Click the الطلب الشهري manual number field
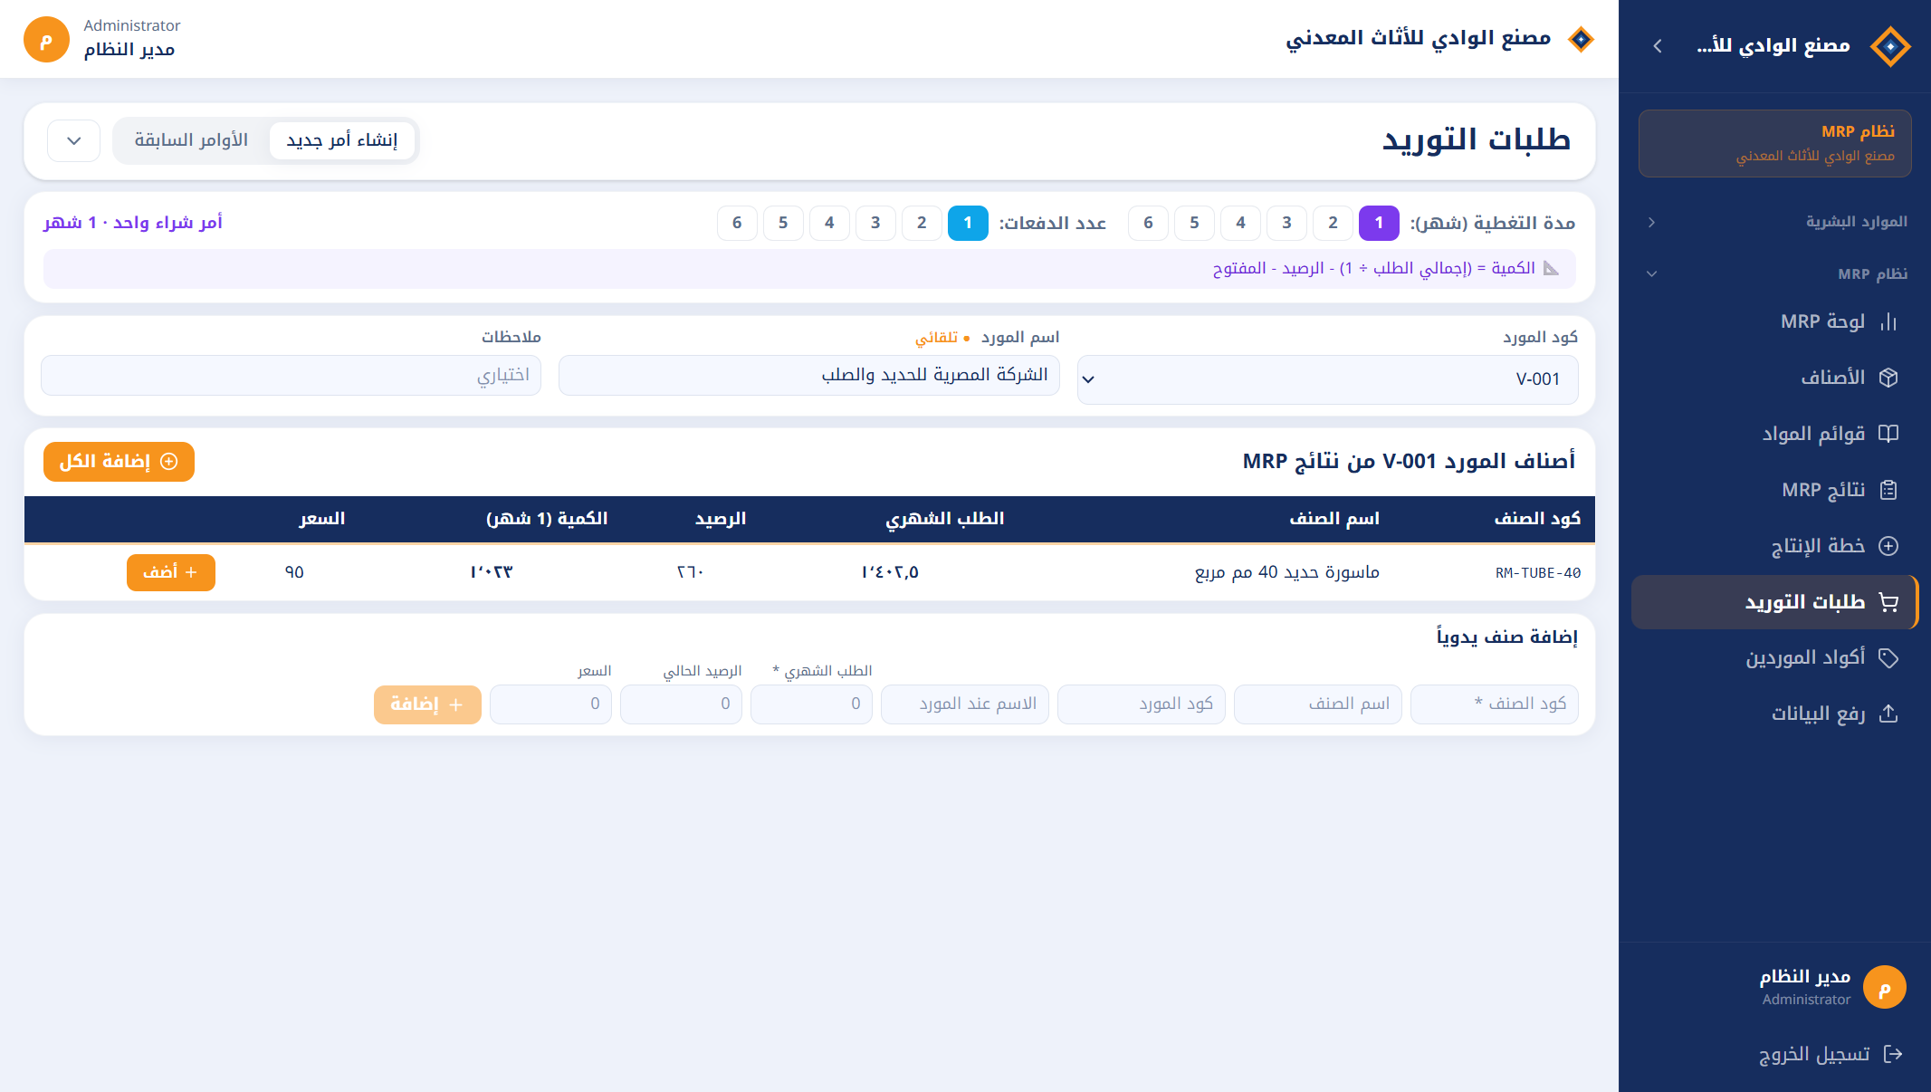This screenshot has height=1092, width=1931. point(811,704)
